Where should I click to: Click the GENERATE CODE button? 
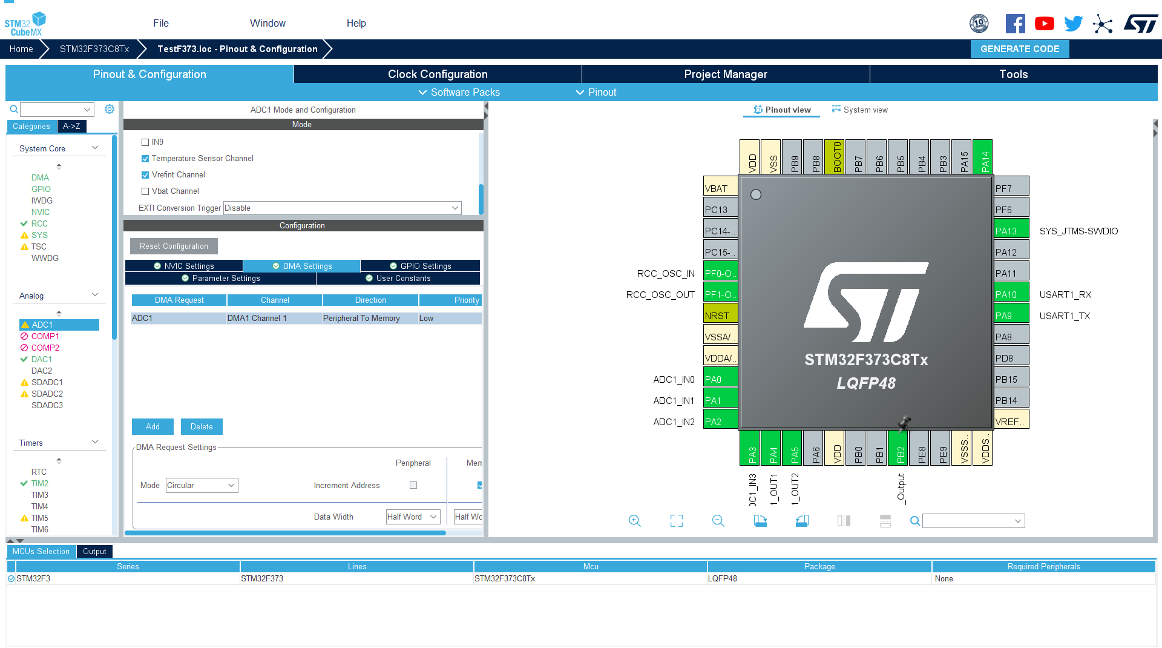coord(1020,48)
